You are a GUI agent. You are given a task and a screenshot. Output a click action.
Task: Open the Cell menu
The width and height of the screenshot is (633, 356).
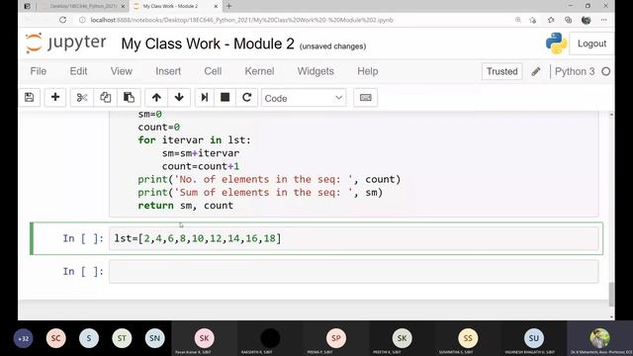pyautogui.click(x=213, y=71)
